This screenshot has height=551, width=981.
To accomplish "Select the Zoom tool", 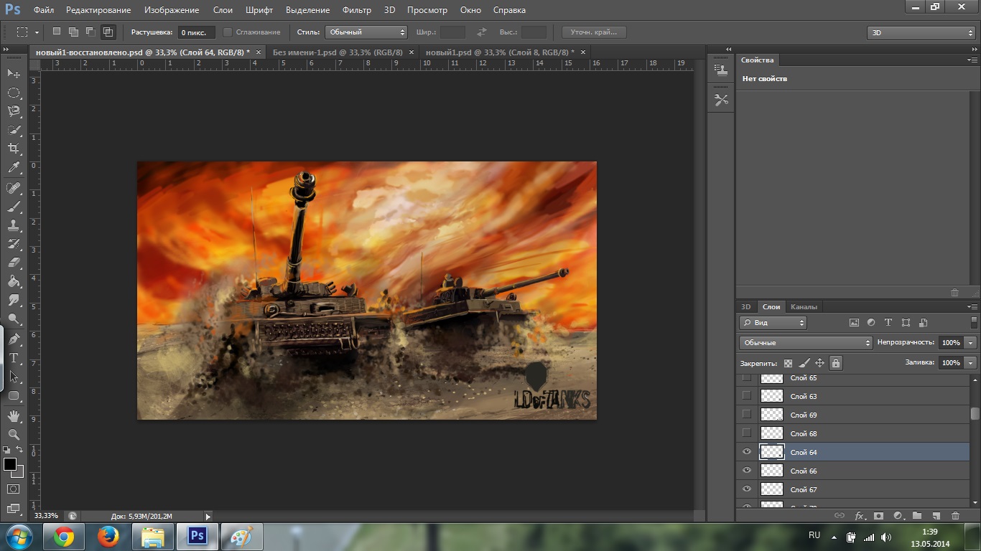I will pyautogui.click(x=14, y=434).
